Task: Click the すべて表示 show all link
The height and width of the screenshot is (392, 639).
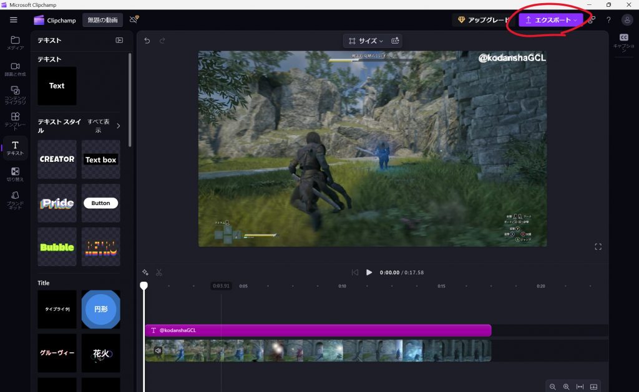Action: [98, 126]
